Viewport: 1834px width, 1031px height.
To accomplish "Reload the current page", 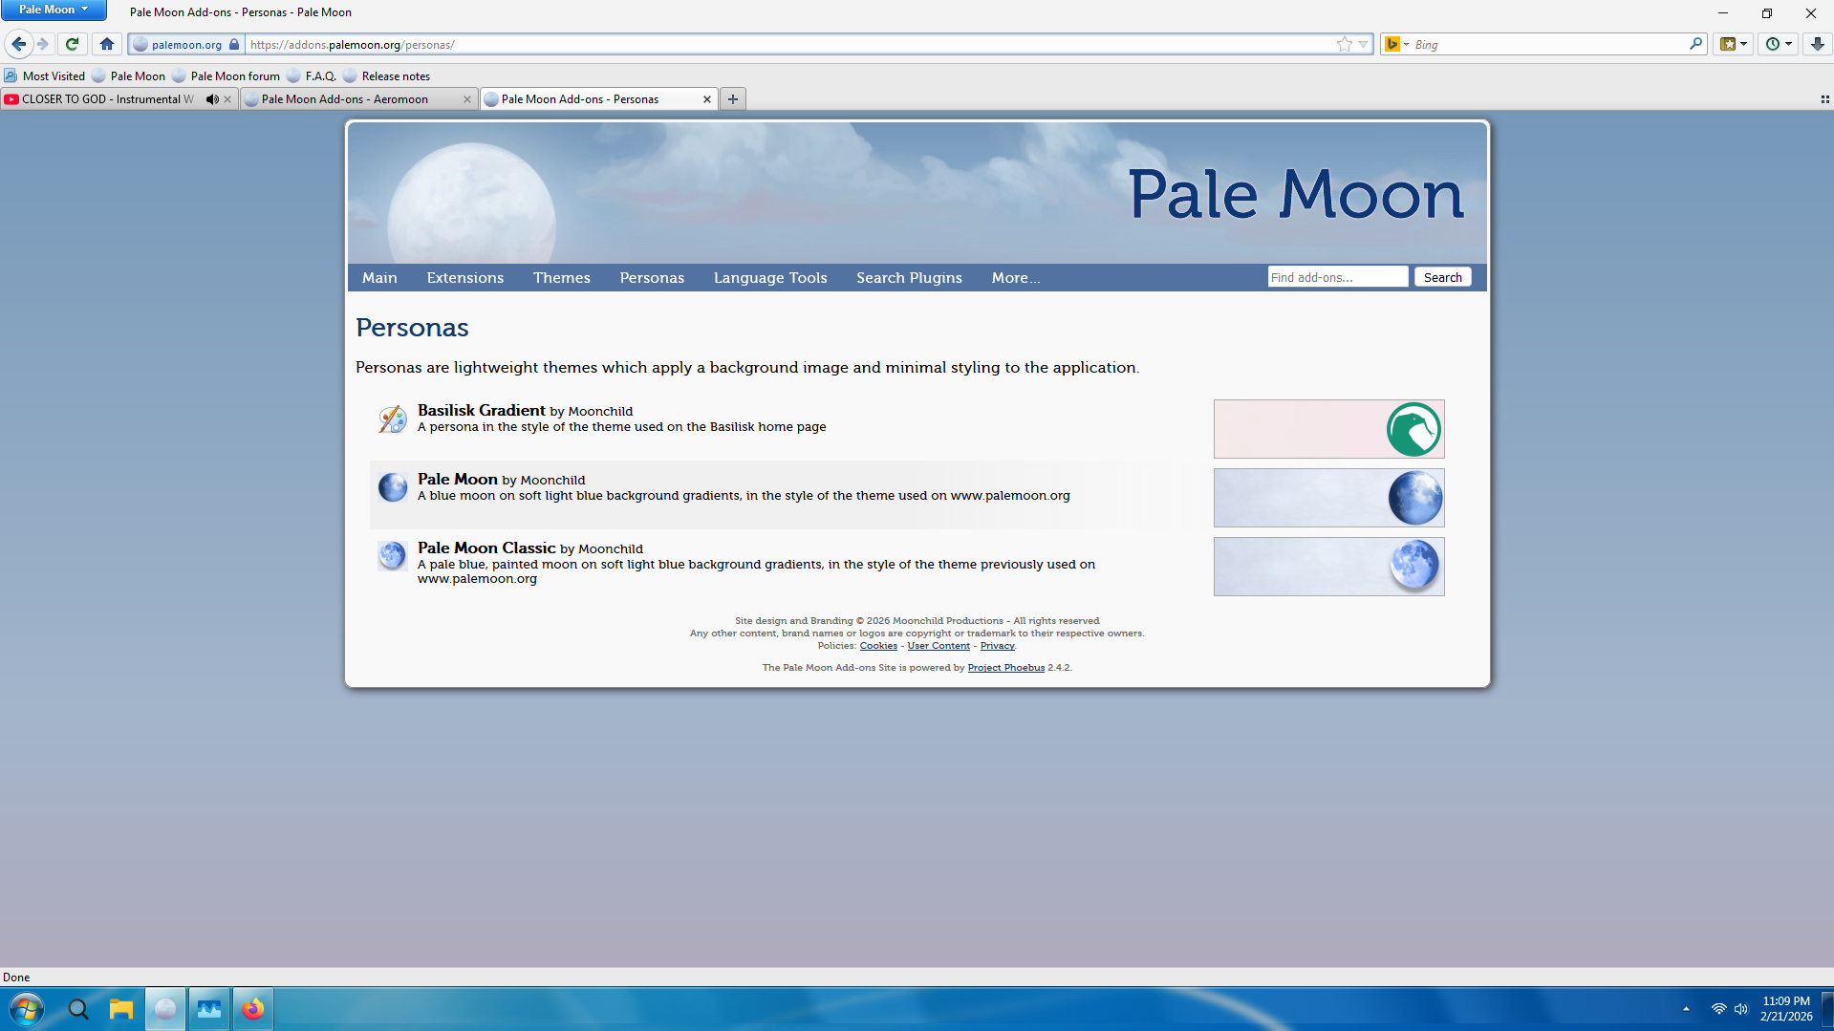I will (x=72, y=44).
